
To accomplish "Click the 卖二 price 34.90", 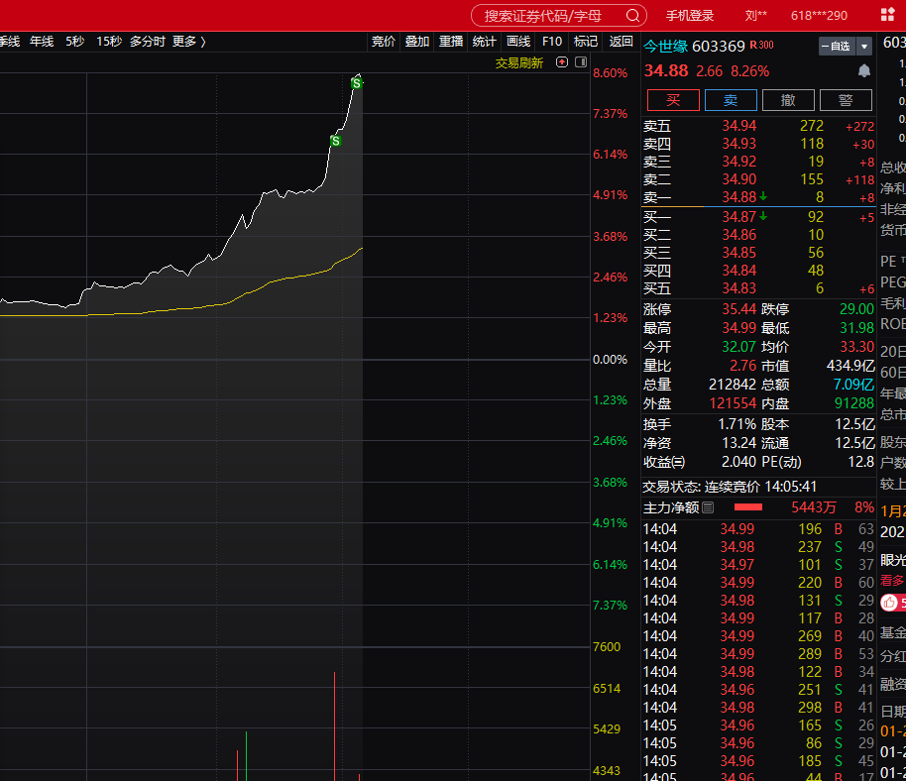I will 739,179.
